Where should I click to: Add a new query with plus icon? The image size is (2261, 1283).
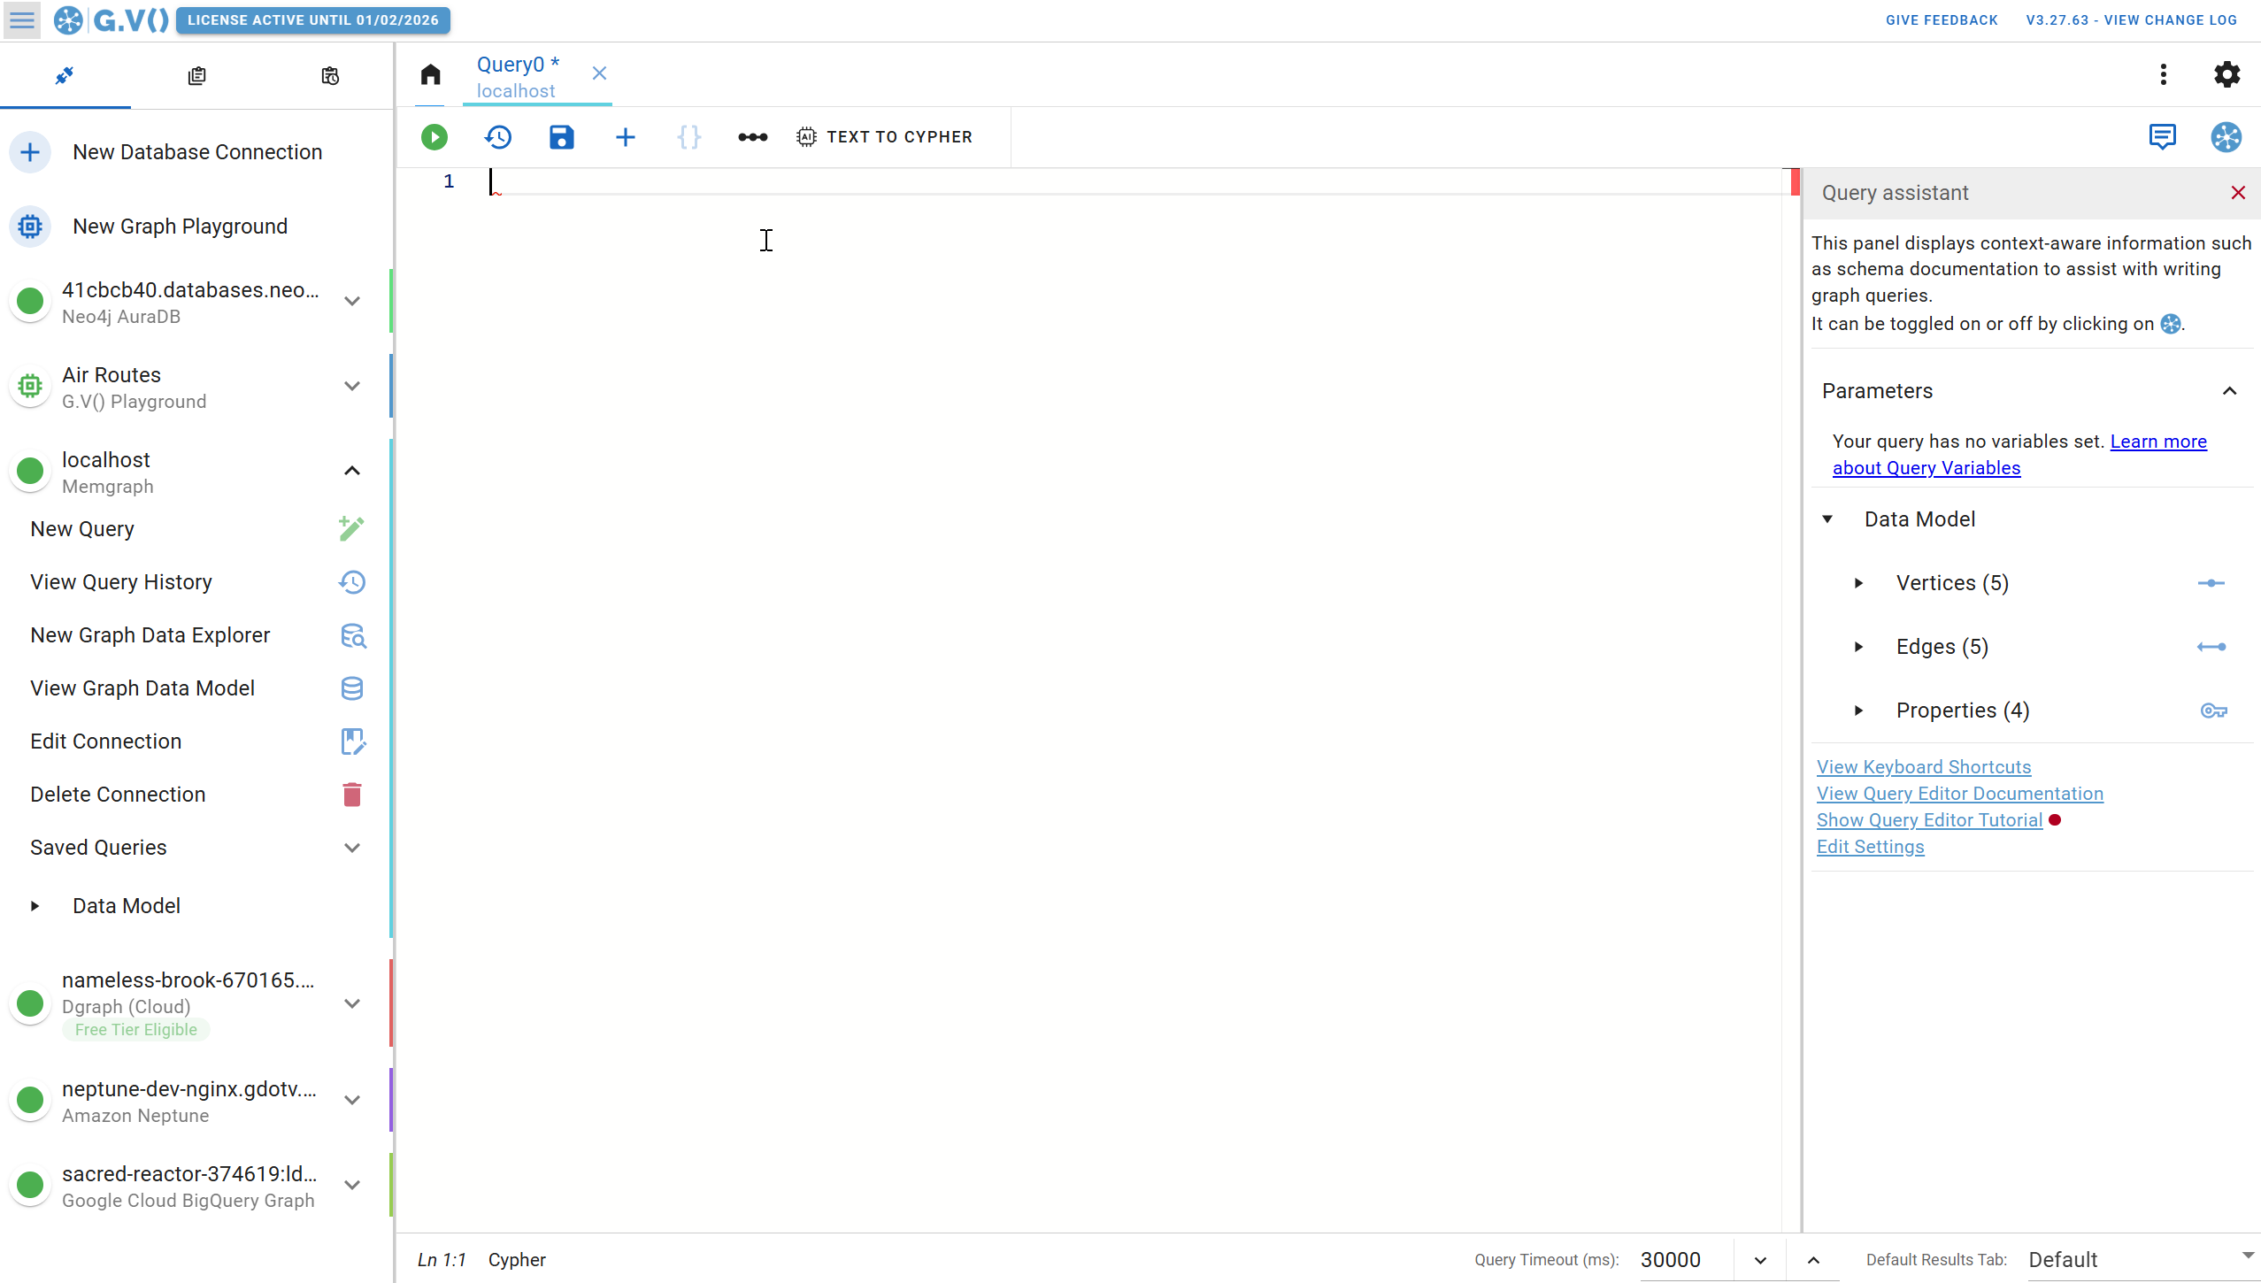(x=625, y=137)
